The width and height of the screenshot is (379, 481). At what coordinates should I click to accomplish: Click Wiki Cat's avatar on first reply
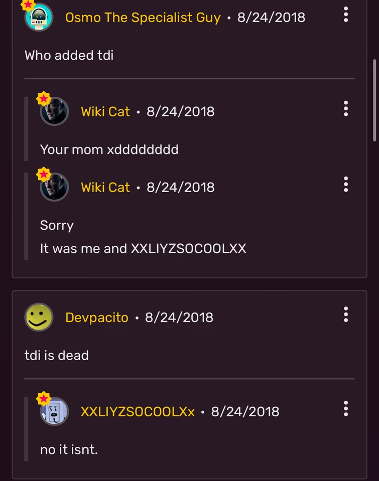54,111
